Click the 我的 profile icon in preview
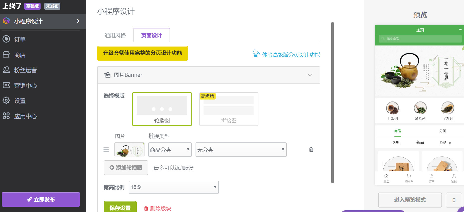464x212 pixels. click(x=454, y=176)
